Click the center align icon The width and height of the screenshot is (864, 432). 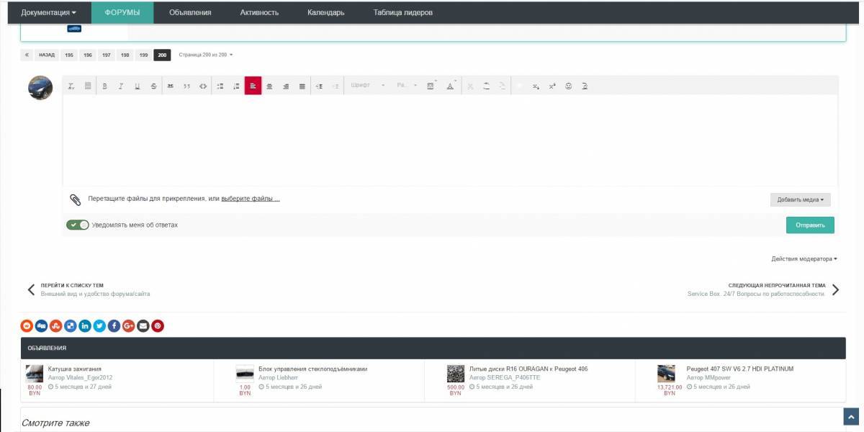pyautogui.click(x=269, y=86)
